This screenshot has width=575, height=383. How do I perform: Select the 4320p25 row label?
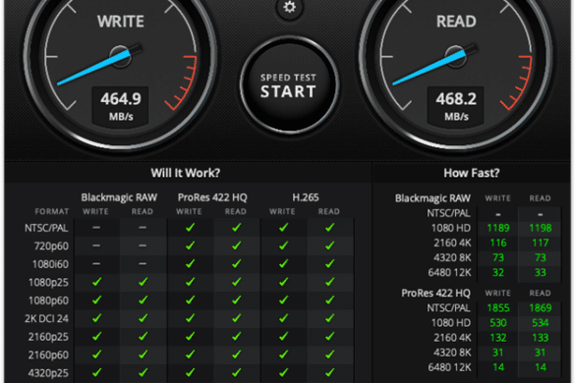[x=48, y=373]
